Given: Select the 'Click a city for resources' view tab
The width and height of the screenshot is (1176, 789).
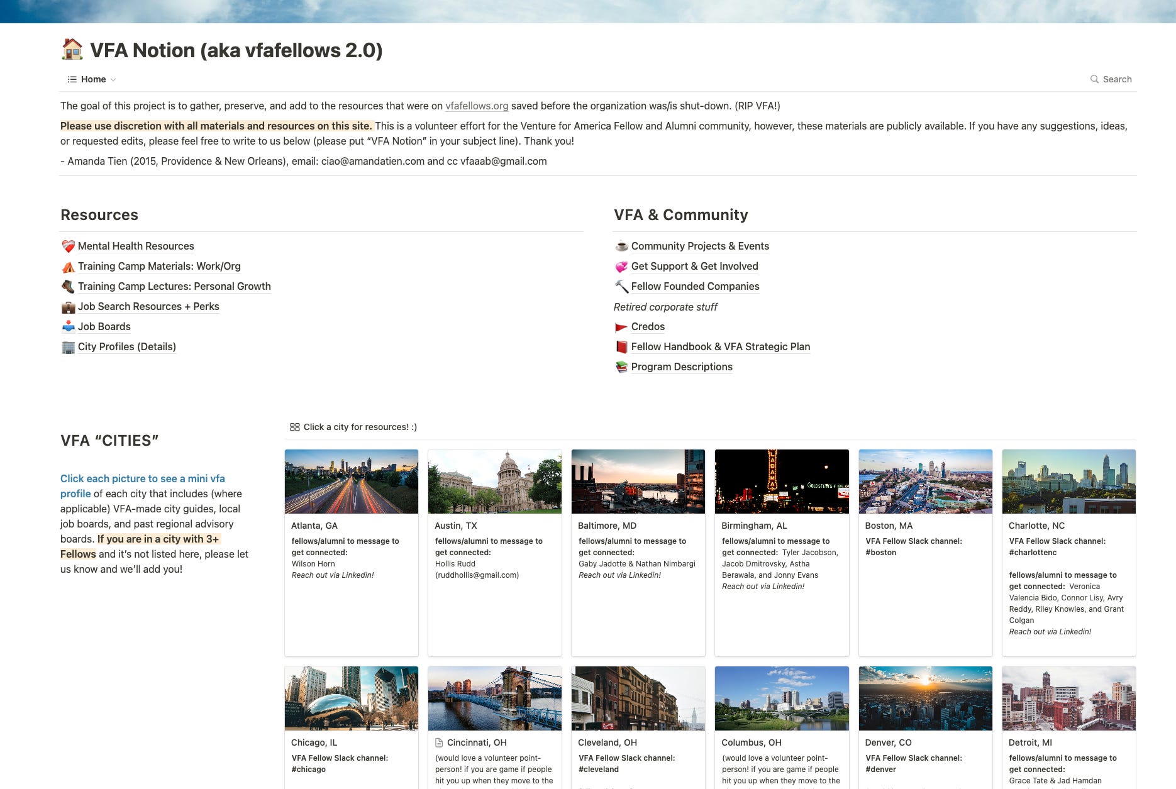Looking at the screenshot, I should (x=353, y=427).
